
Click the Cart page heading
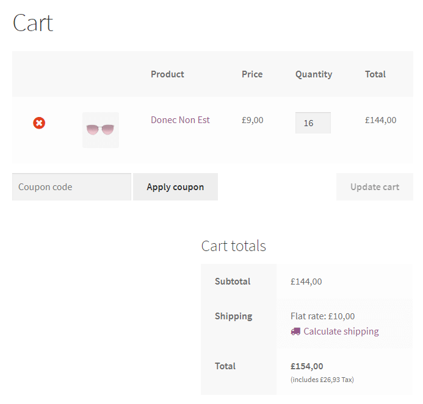(33, 23)
